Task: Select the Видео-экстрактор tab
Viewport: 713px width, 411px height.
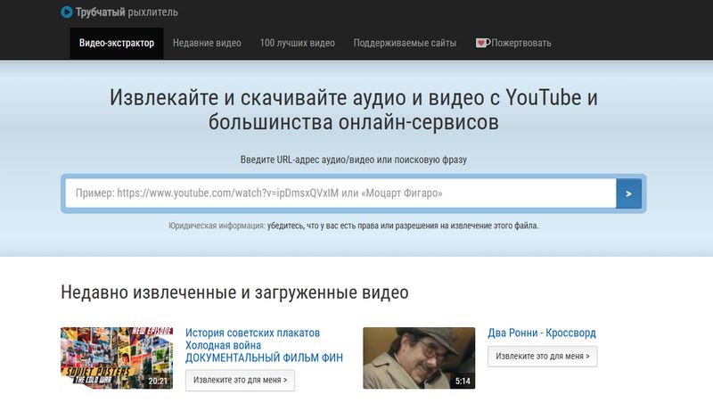Action: [x=117, y=43]
